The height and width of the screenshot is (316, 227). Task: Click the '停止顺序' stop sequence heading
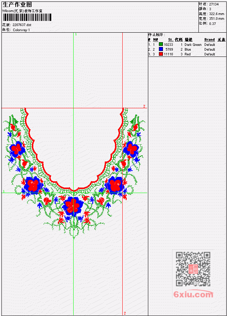coord(156,35)
